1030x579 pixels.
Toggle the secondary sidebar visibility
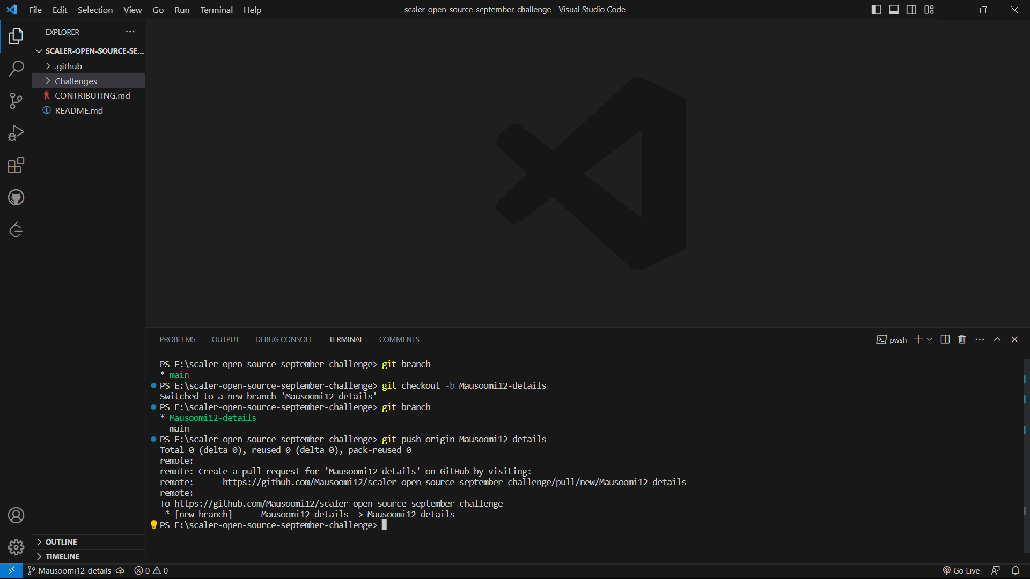(911, 9)
